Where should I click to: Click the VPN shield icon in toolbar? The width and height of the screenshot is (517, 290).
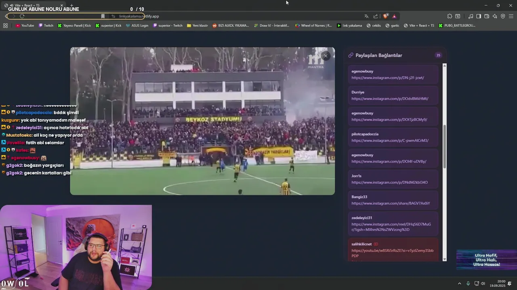pos(503,16)
